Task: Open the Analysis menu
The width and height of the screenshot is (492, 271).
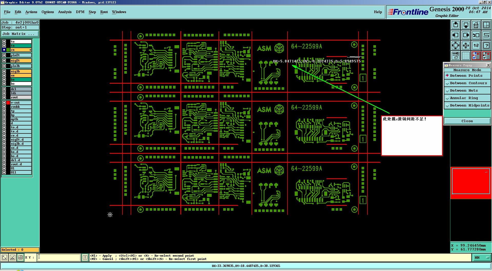Action: 65,12
